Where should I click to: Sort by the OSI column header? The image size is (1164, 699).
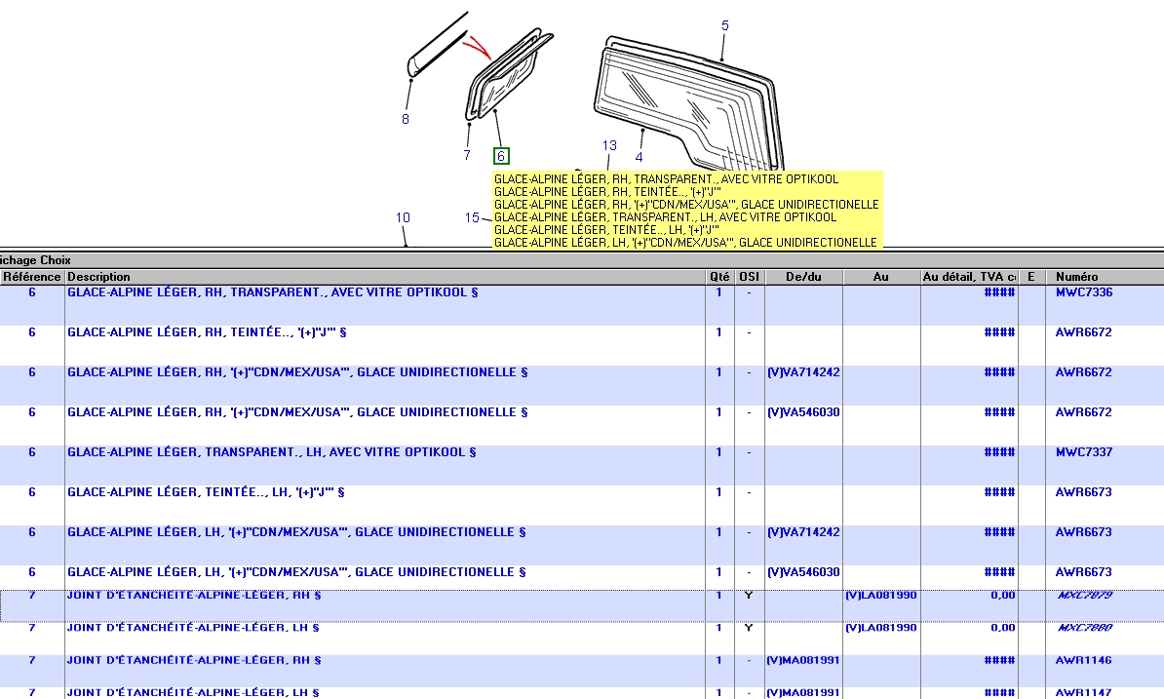point(749,277)
